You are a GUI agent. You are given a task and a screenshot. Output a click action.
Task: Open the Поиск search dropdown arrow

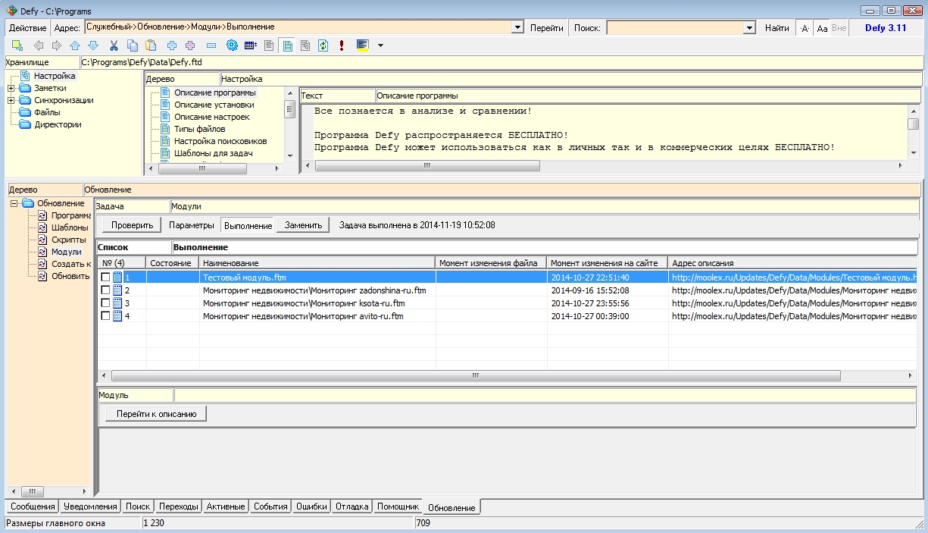750,28
